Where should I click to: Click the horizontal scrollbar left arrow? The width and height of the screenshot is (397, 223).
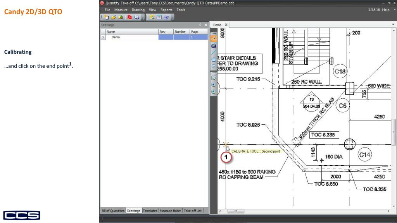pyautogui.click(x=220, y=211)
